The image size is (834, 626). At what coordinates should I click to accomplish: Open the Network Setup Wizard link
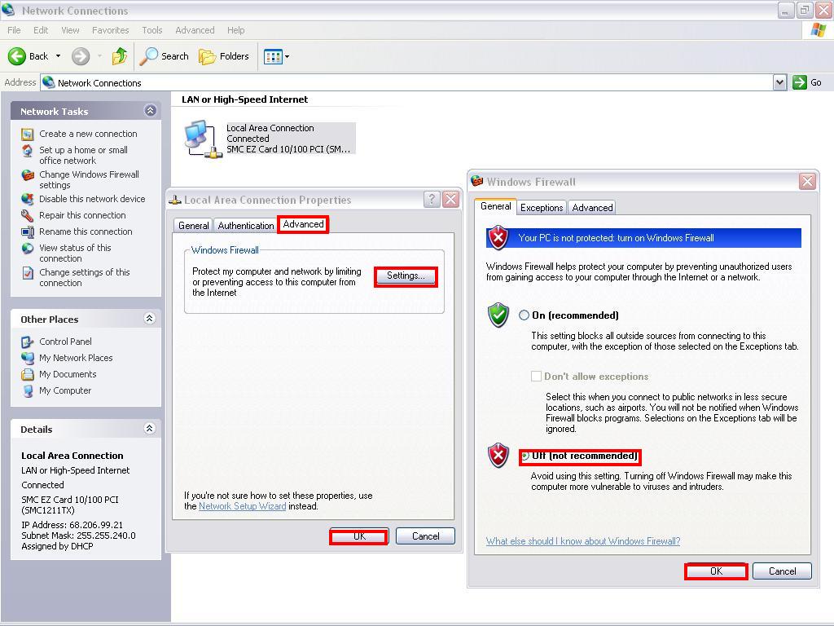[x=242, y=506]
